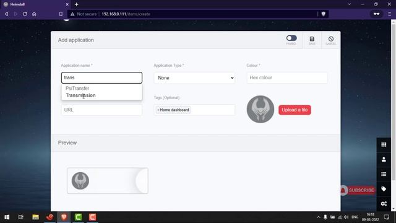Image resolution: width=396 pixels, height=223 pixels.
Task: Click the browser forward button
Action: (x=15, y=14)
